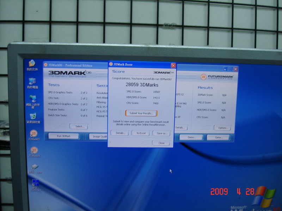Click SM2.0 Graphics Tests row in Tests
Image resolution: width=282 pixels, height=211 pixels.
pyautogui.click(x=68, y=92)
